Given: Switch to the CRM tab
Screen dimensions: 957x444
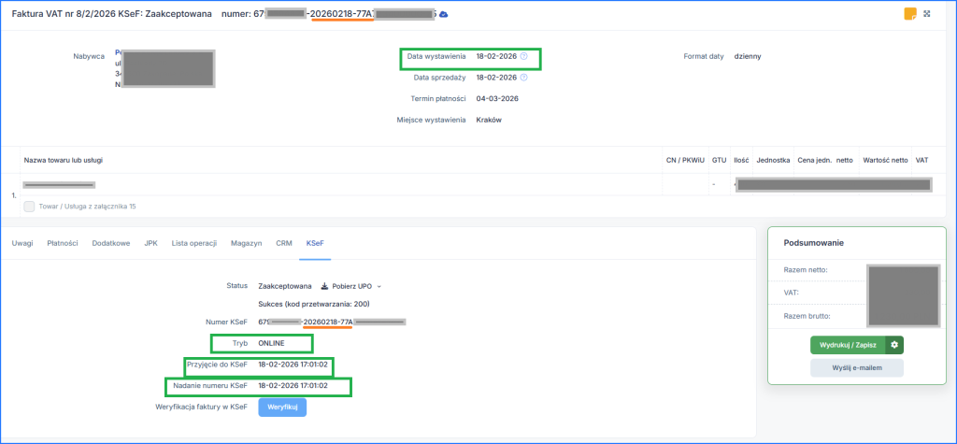Looking at the screenshot, I should 284,243.
